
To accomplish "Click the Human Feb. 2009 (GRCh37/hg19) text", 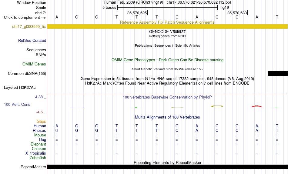I will [x=133, y=2].
